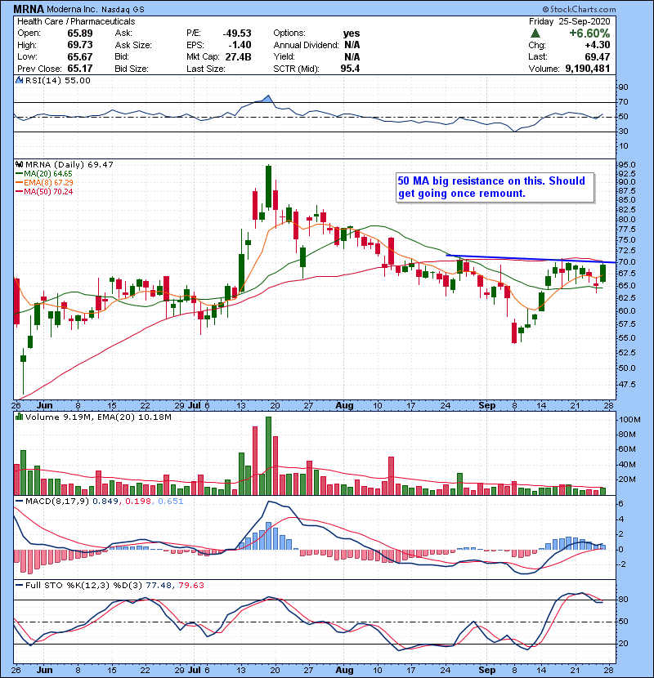This screenshot has height=678, width=654.
Task: Click the MA(50) 70.24 legend text
Action: coord(48,191)
